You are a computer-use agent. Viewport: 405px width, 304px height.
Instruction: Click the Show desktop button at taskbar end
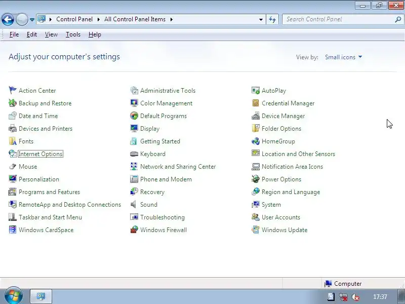click(x=401, y=296)
